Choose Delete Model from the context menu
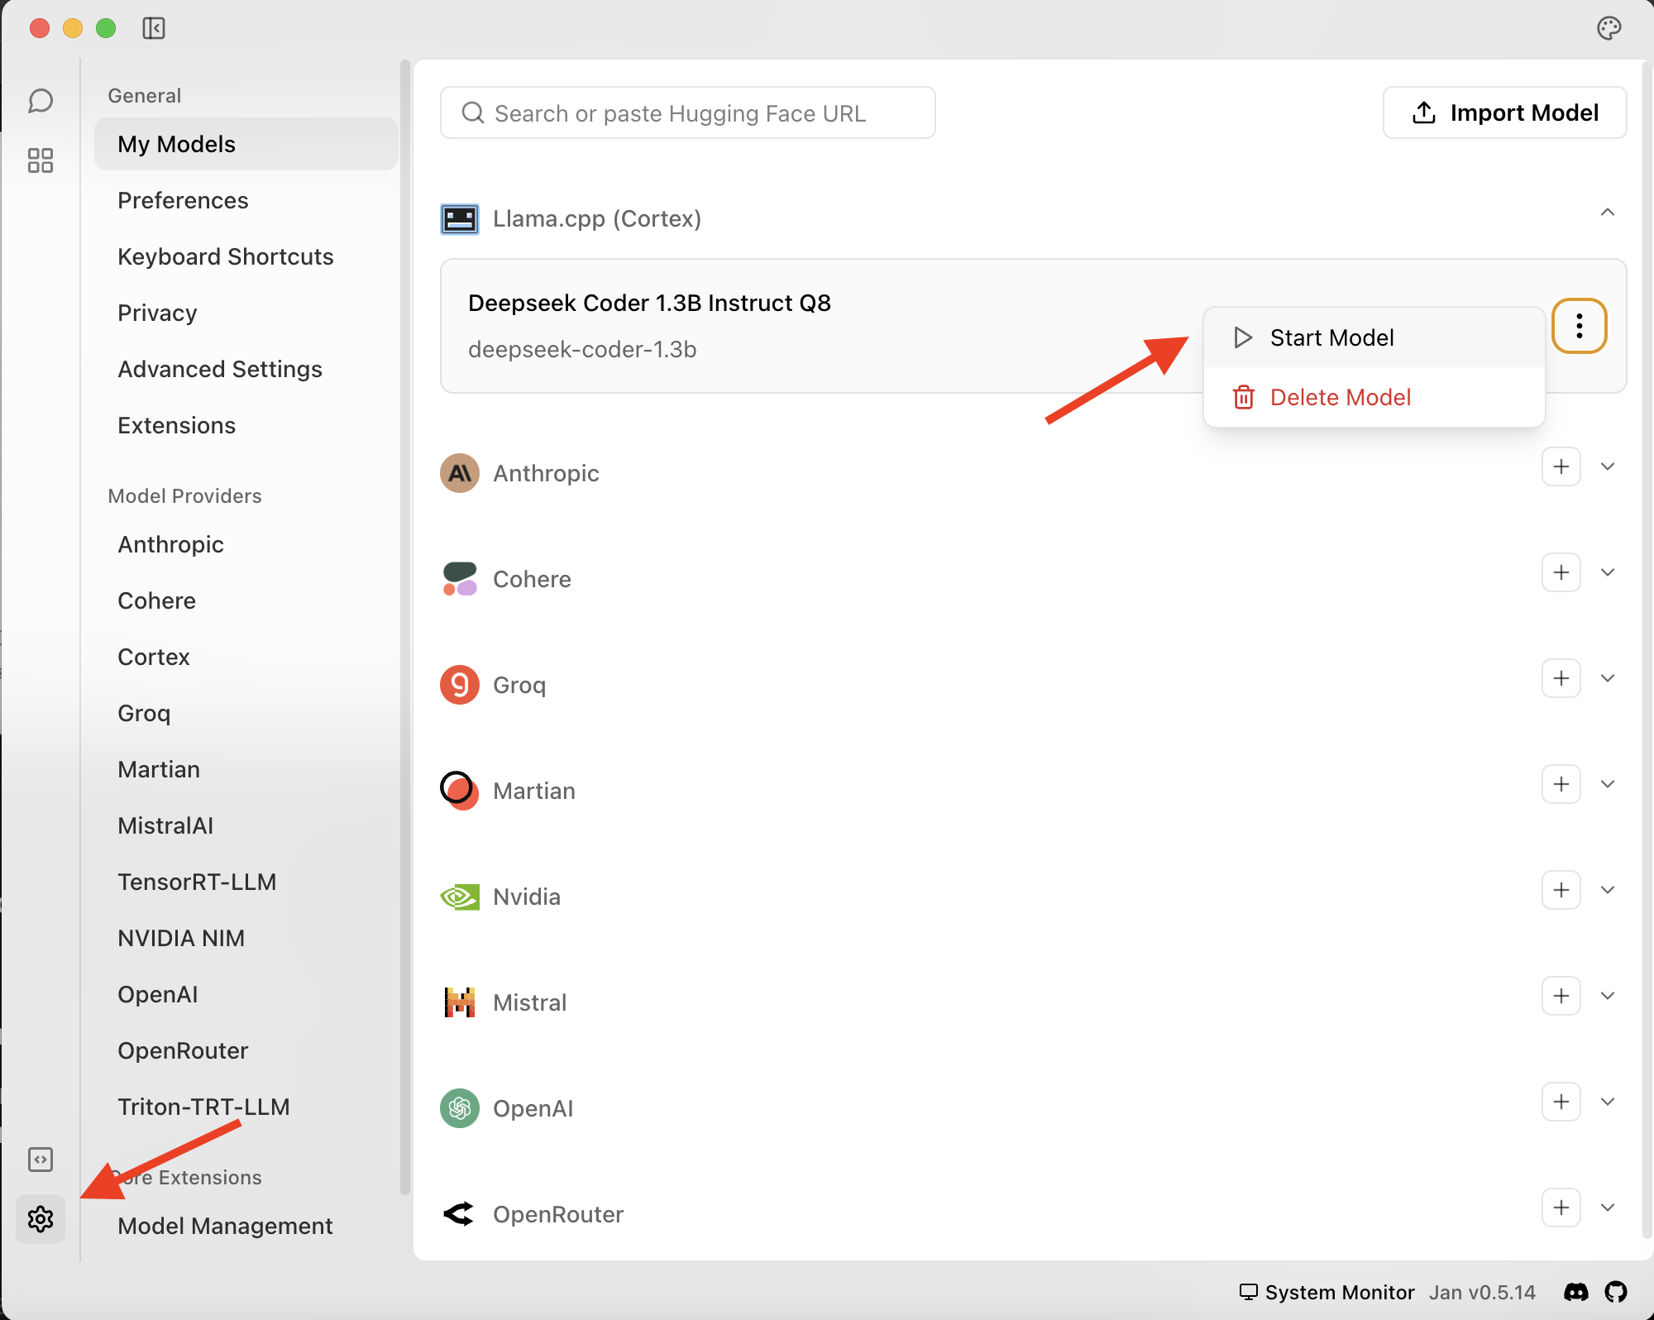 click(x=1340, y=397)
